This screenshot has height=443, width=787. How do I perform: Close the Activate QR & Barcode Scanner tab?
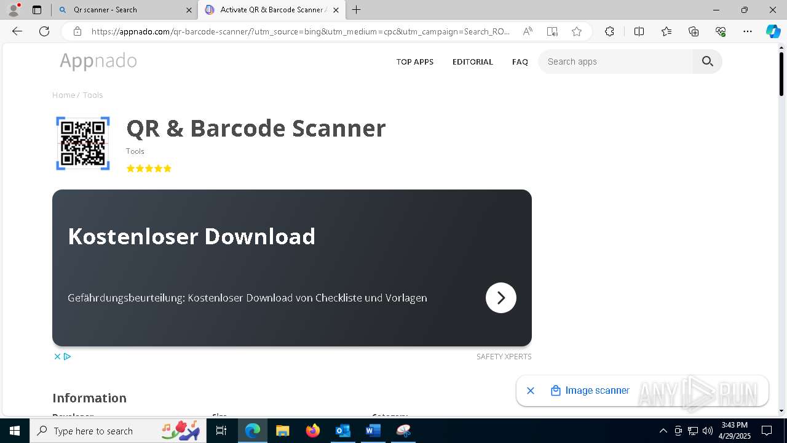[x=336, y=10]
